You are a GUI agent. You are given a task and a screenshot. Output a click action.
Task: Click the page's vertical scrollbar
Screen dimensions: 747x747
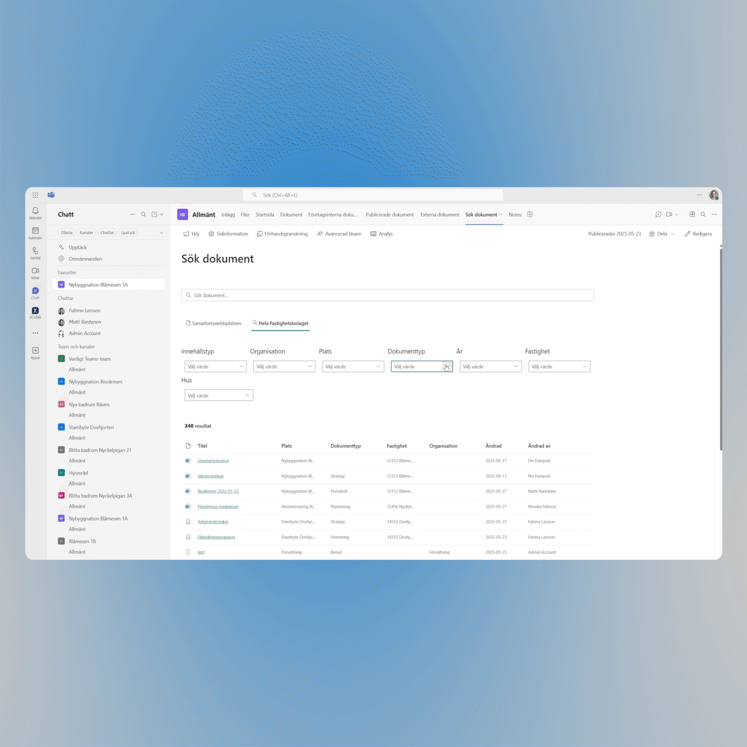pyautogui.click(x=721, y=350)
